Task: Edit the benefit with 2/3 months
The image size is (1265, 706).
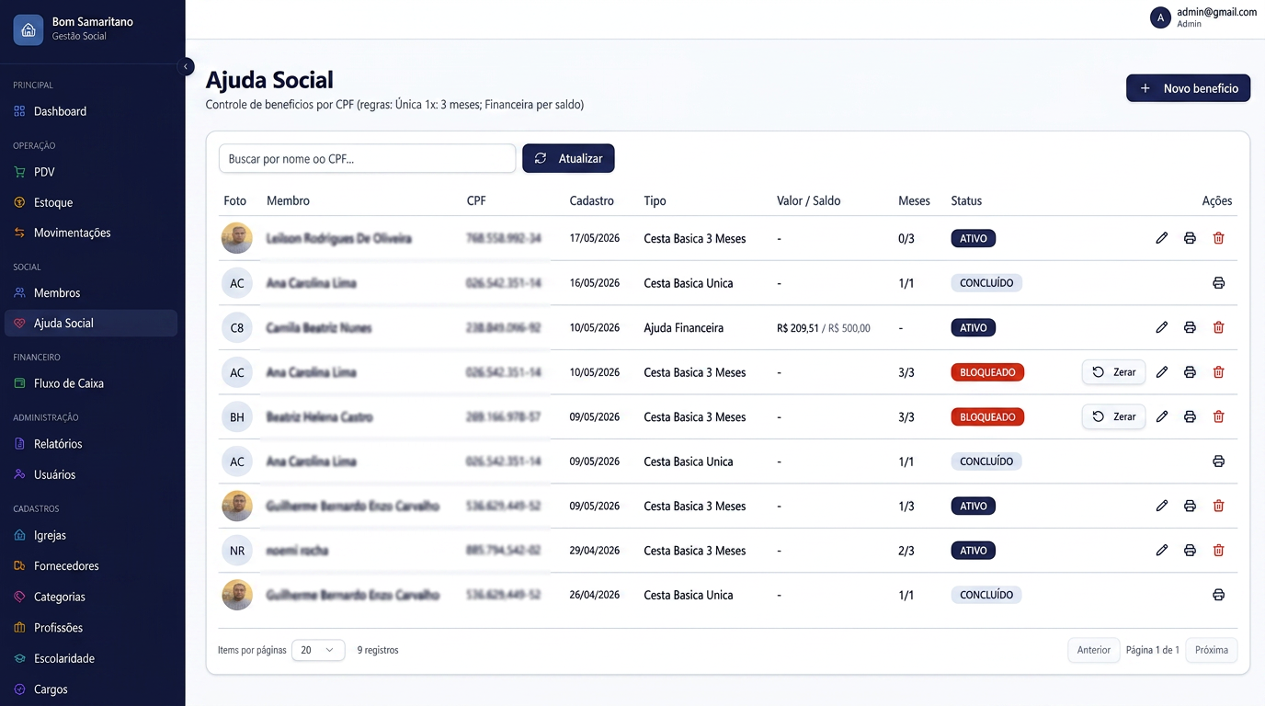Action: 1162,551
